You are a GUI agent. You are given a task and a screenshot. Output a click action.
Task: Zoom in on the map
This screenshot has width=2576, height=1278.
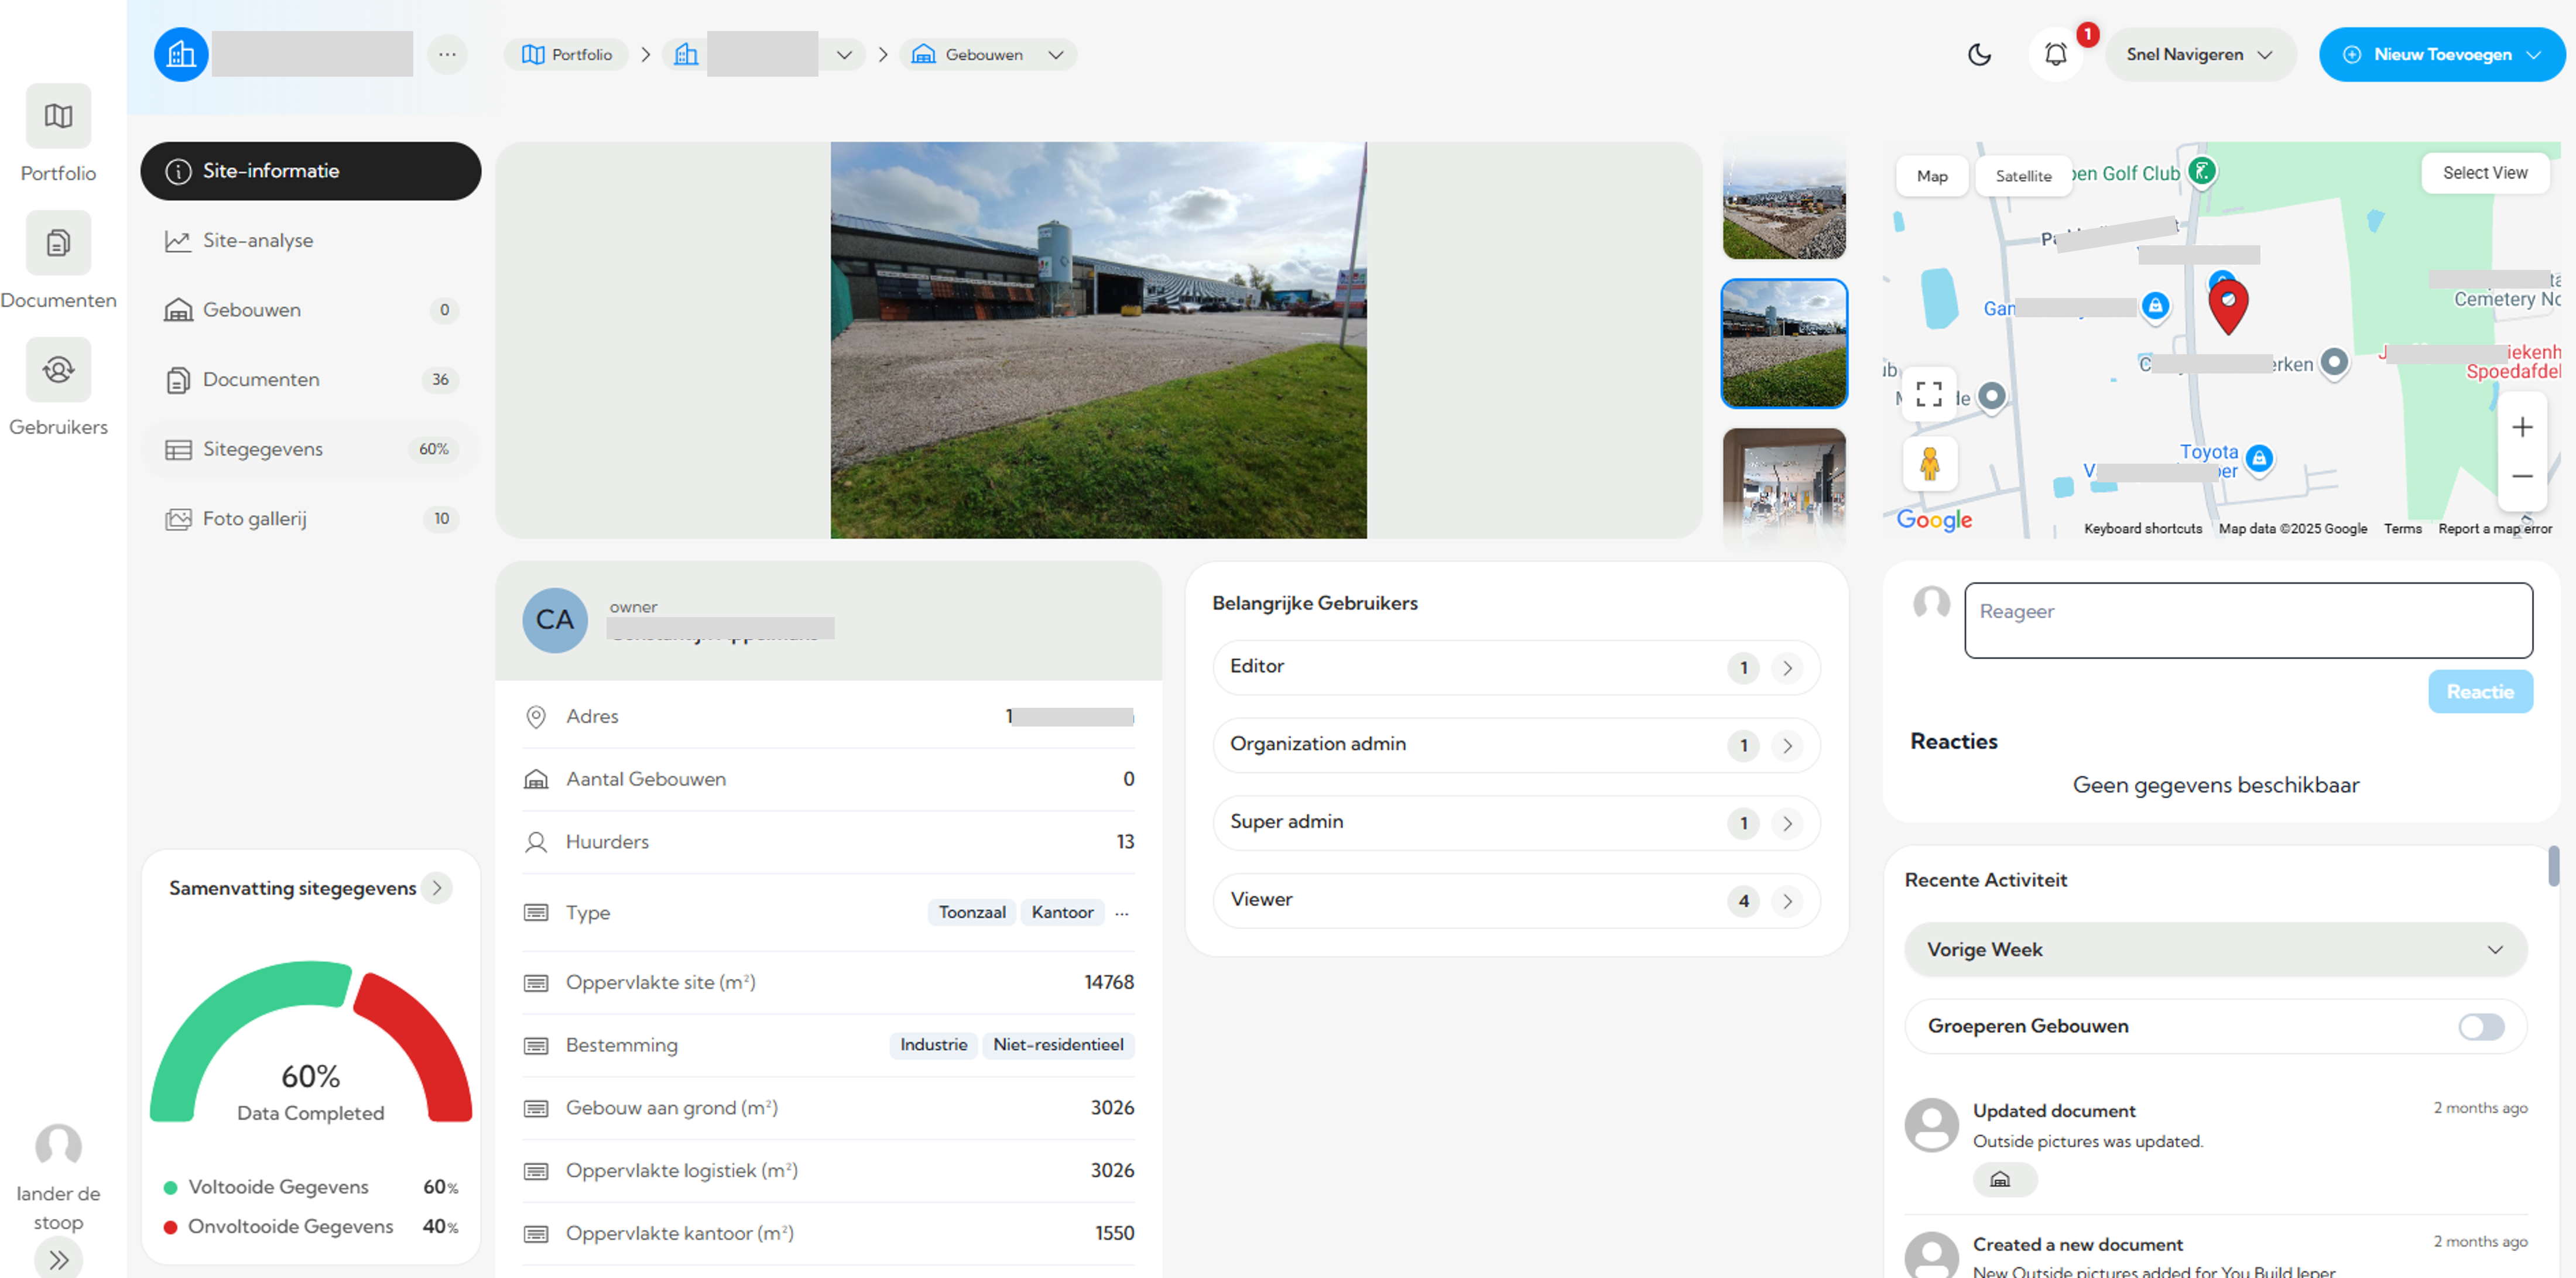[x=2522, y=428]
